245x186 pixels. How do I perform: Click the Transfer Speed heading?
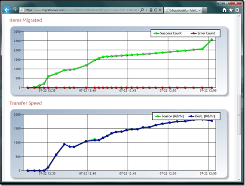pos(26,103)
